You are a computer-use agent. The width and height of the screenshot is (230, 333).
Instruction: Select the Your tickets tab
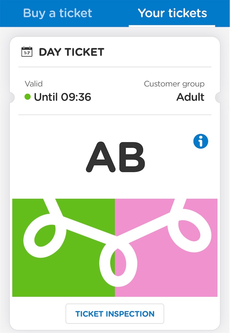(x=172, y=13)
